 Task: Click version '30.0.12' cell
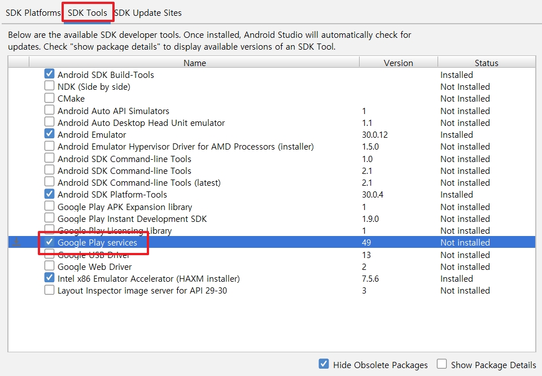(x=375, y=135)
